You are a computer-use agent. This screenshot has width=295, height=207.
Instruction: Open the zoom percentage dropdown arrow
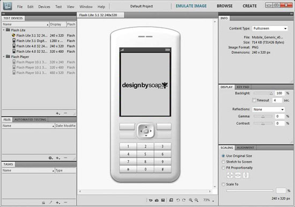(213, 201)
